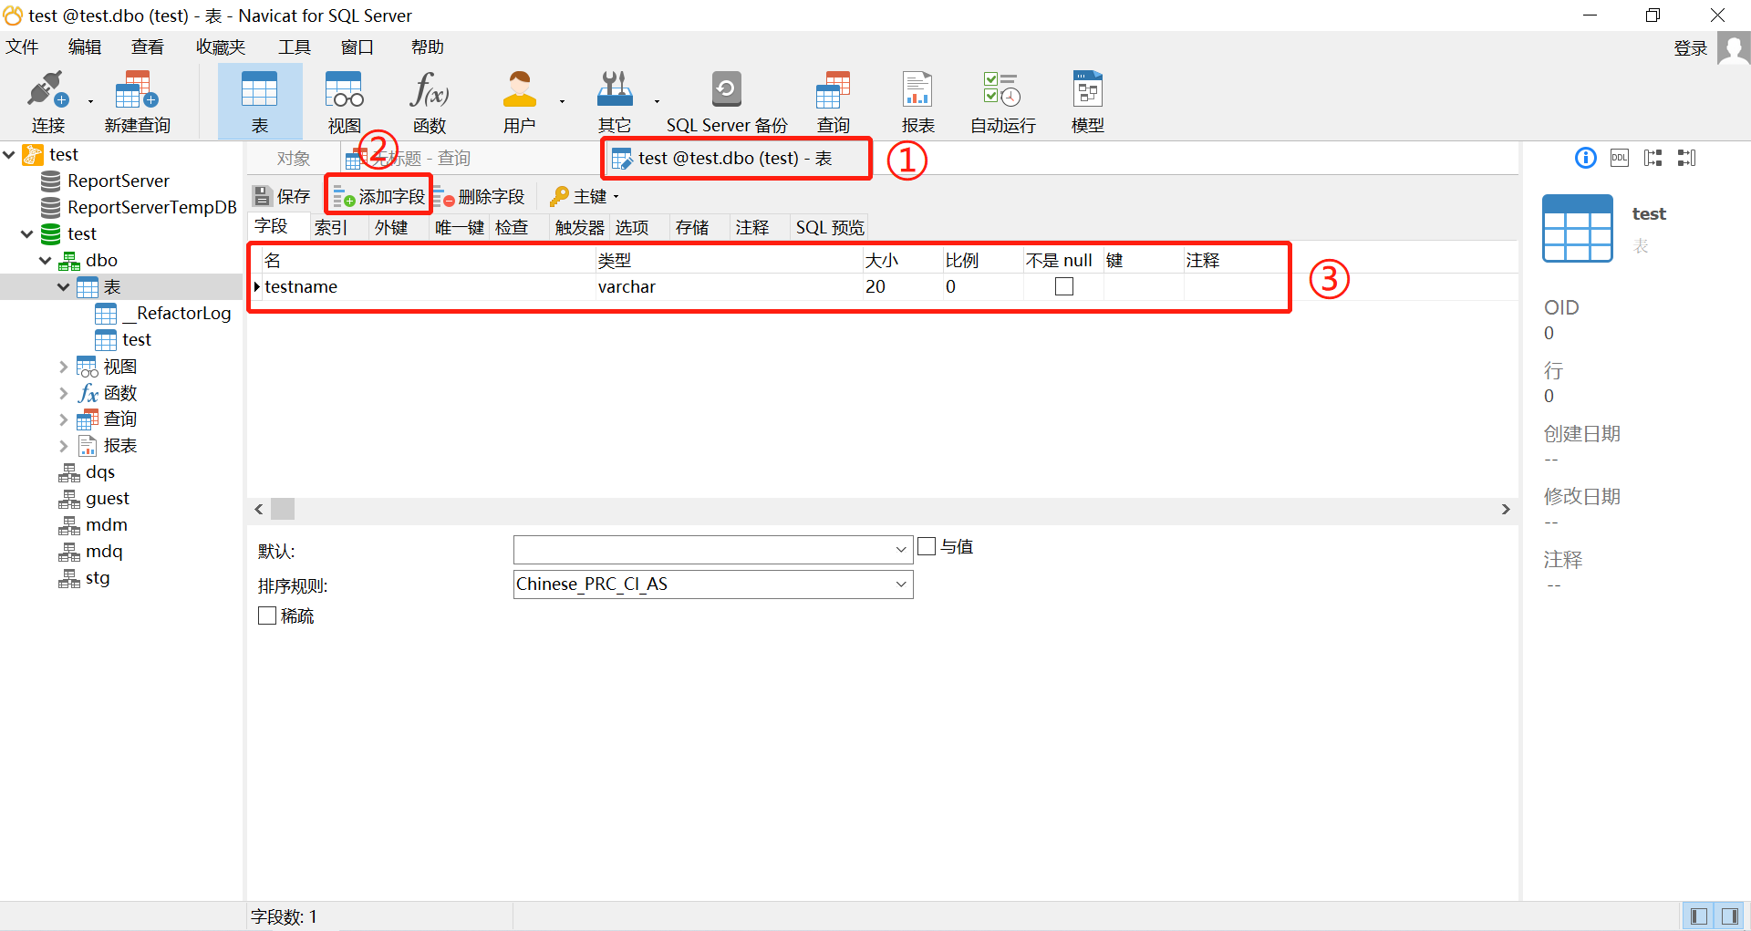Collapse the test connection node

pos(9,155)
